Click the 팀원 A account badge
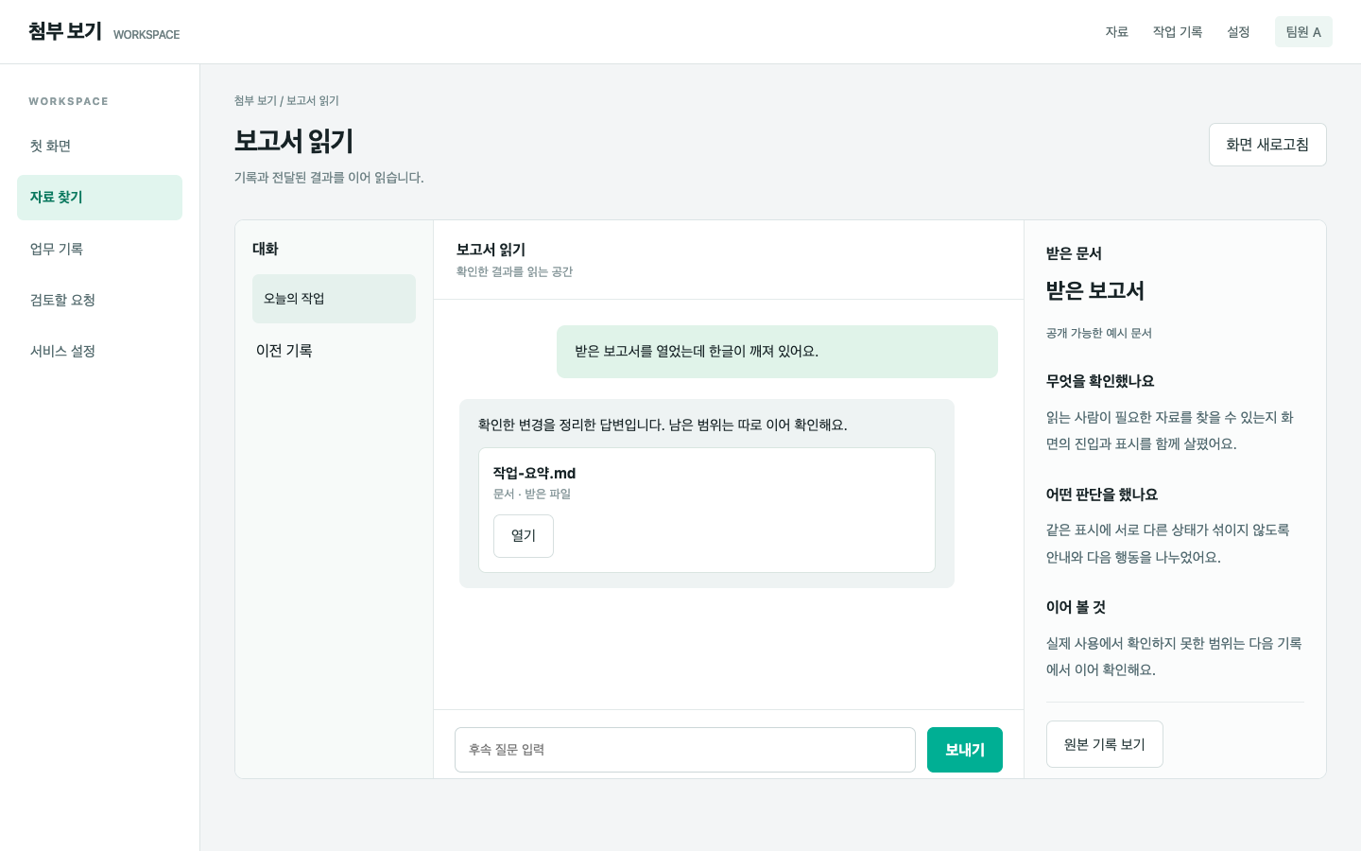This screenshot has width=1361, height=851. point(1303,32)
